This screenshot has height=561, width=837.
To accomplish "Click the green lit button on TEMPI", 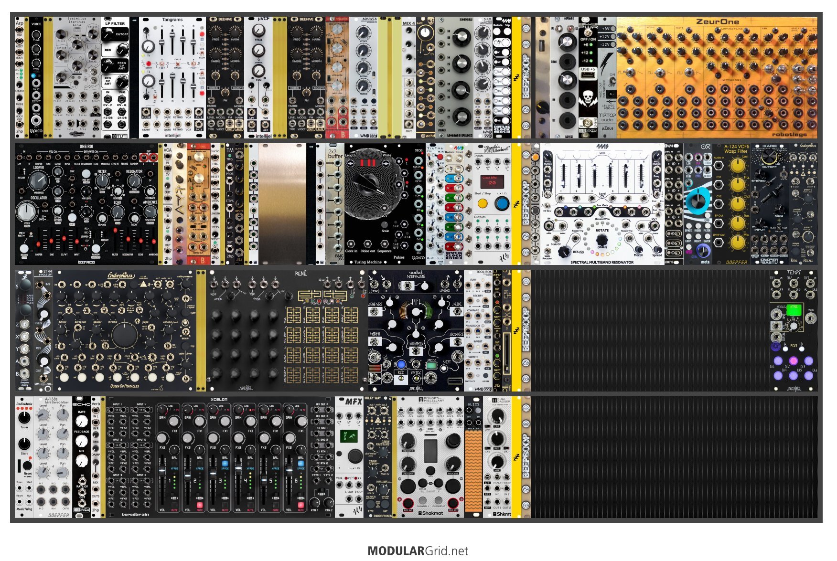I will 794,310.
